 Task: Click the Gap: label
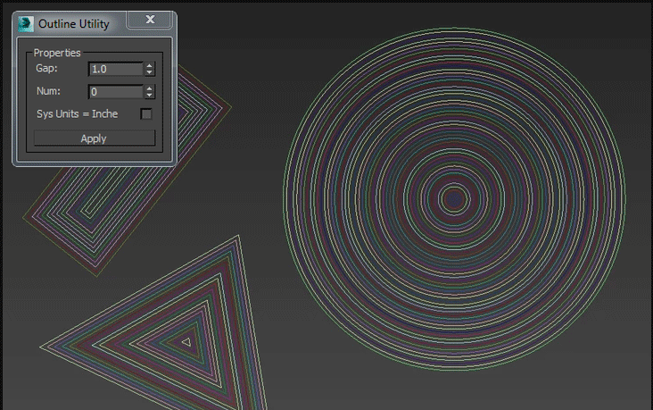point(46,68)
